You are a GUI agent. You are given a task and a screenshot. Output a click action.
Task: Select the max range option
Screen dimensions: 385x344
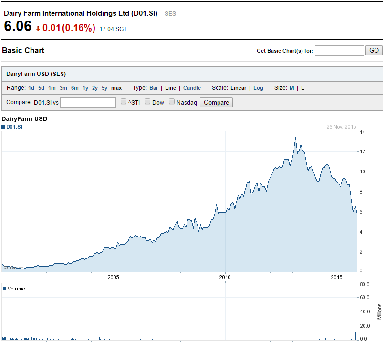pos(116,88)
